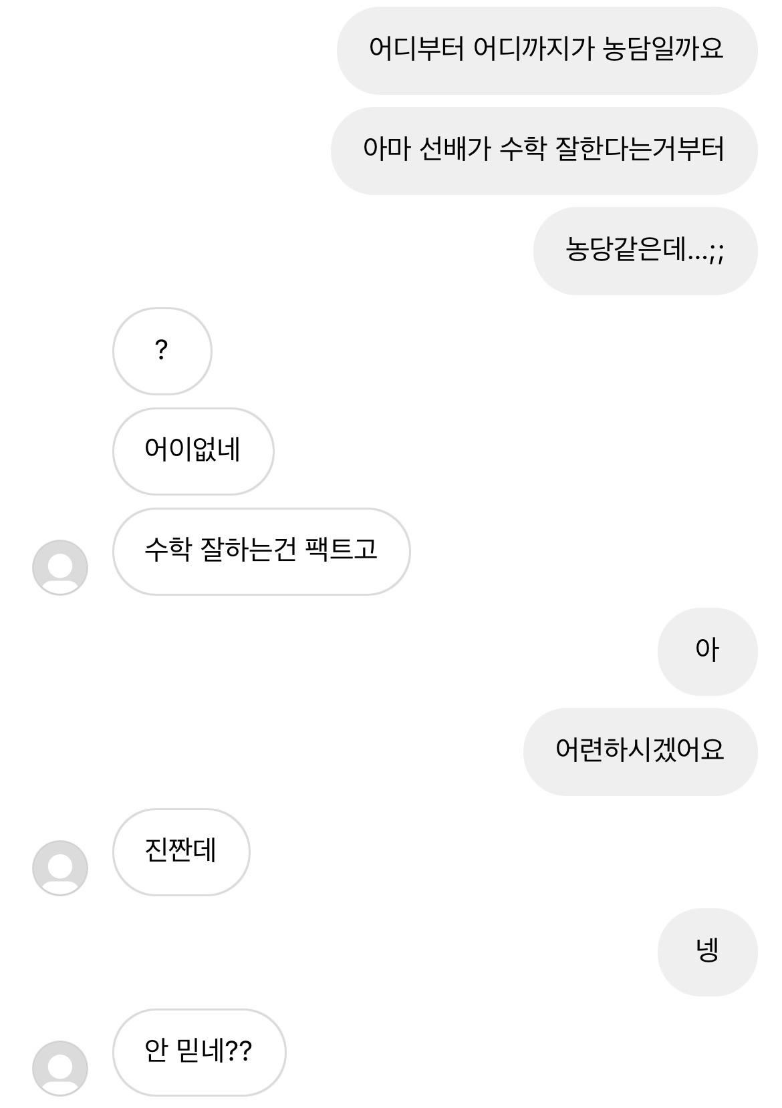Select the "농당같은데...;;" message
The image size is (782, 1108).
click(x=645, y=250)
